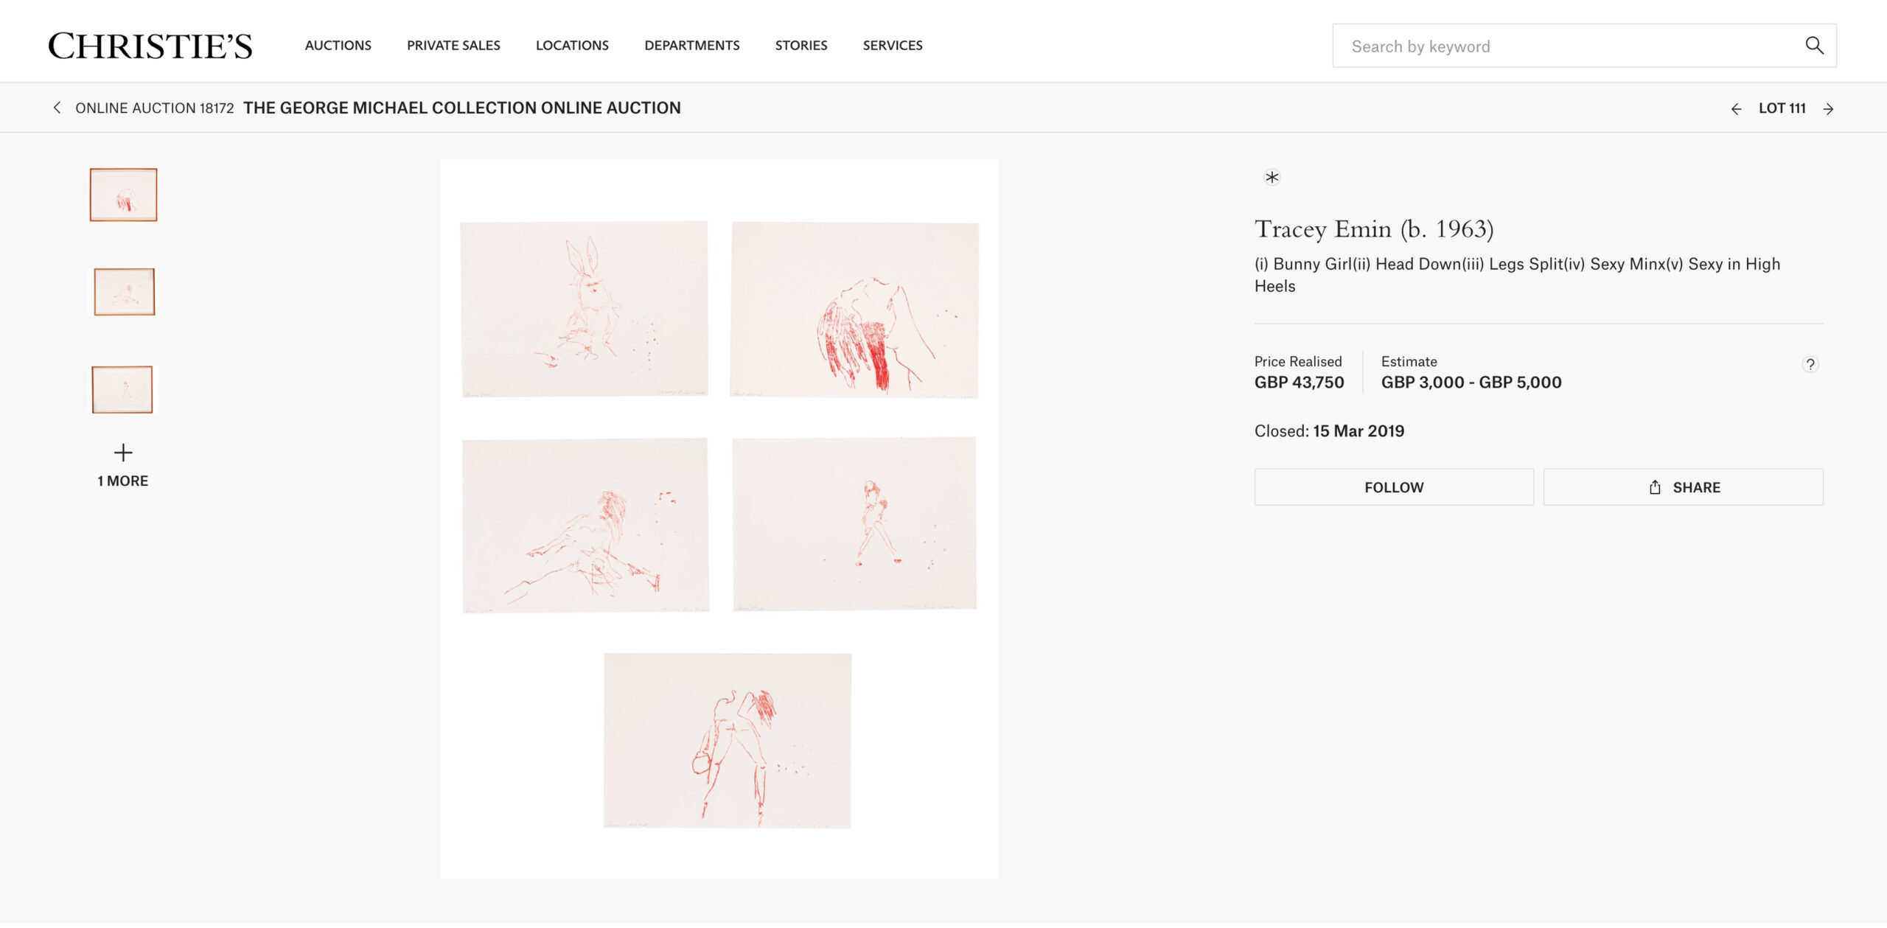Click the Head Down print image
Viewport: 1887px width, 928px height.
click(x=854, y=310)
